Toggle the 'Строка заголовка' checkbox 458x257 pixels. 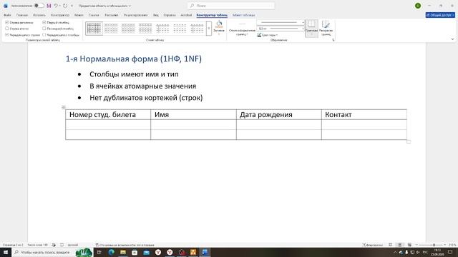[7, 22]
